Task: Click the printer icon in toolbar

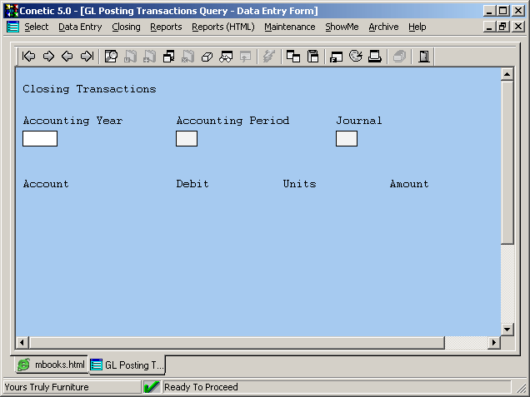Action: [x=375, y=57]
